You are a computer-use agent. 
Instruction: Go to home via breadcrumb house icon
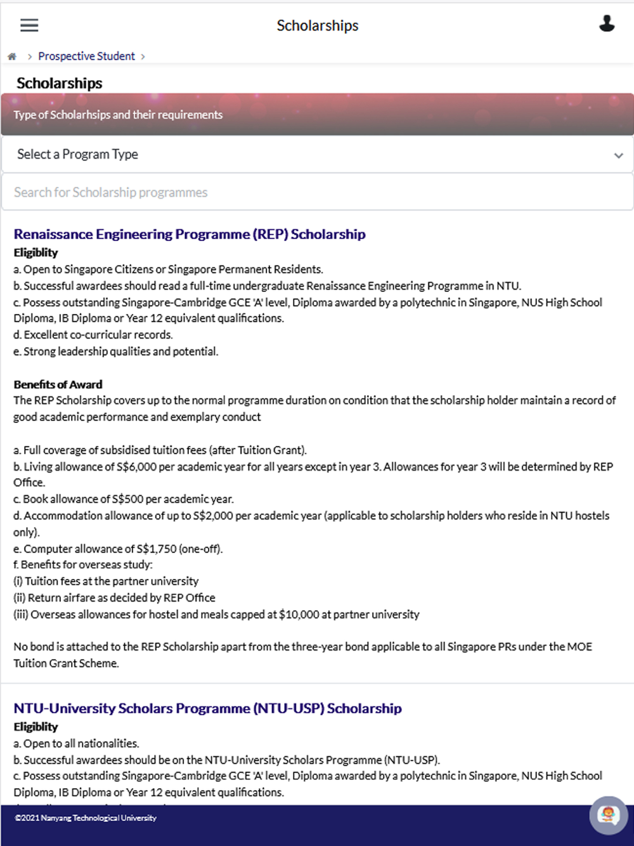tap(12, 56)
